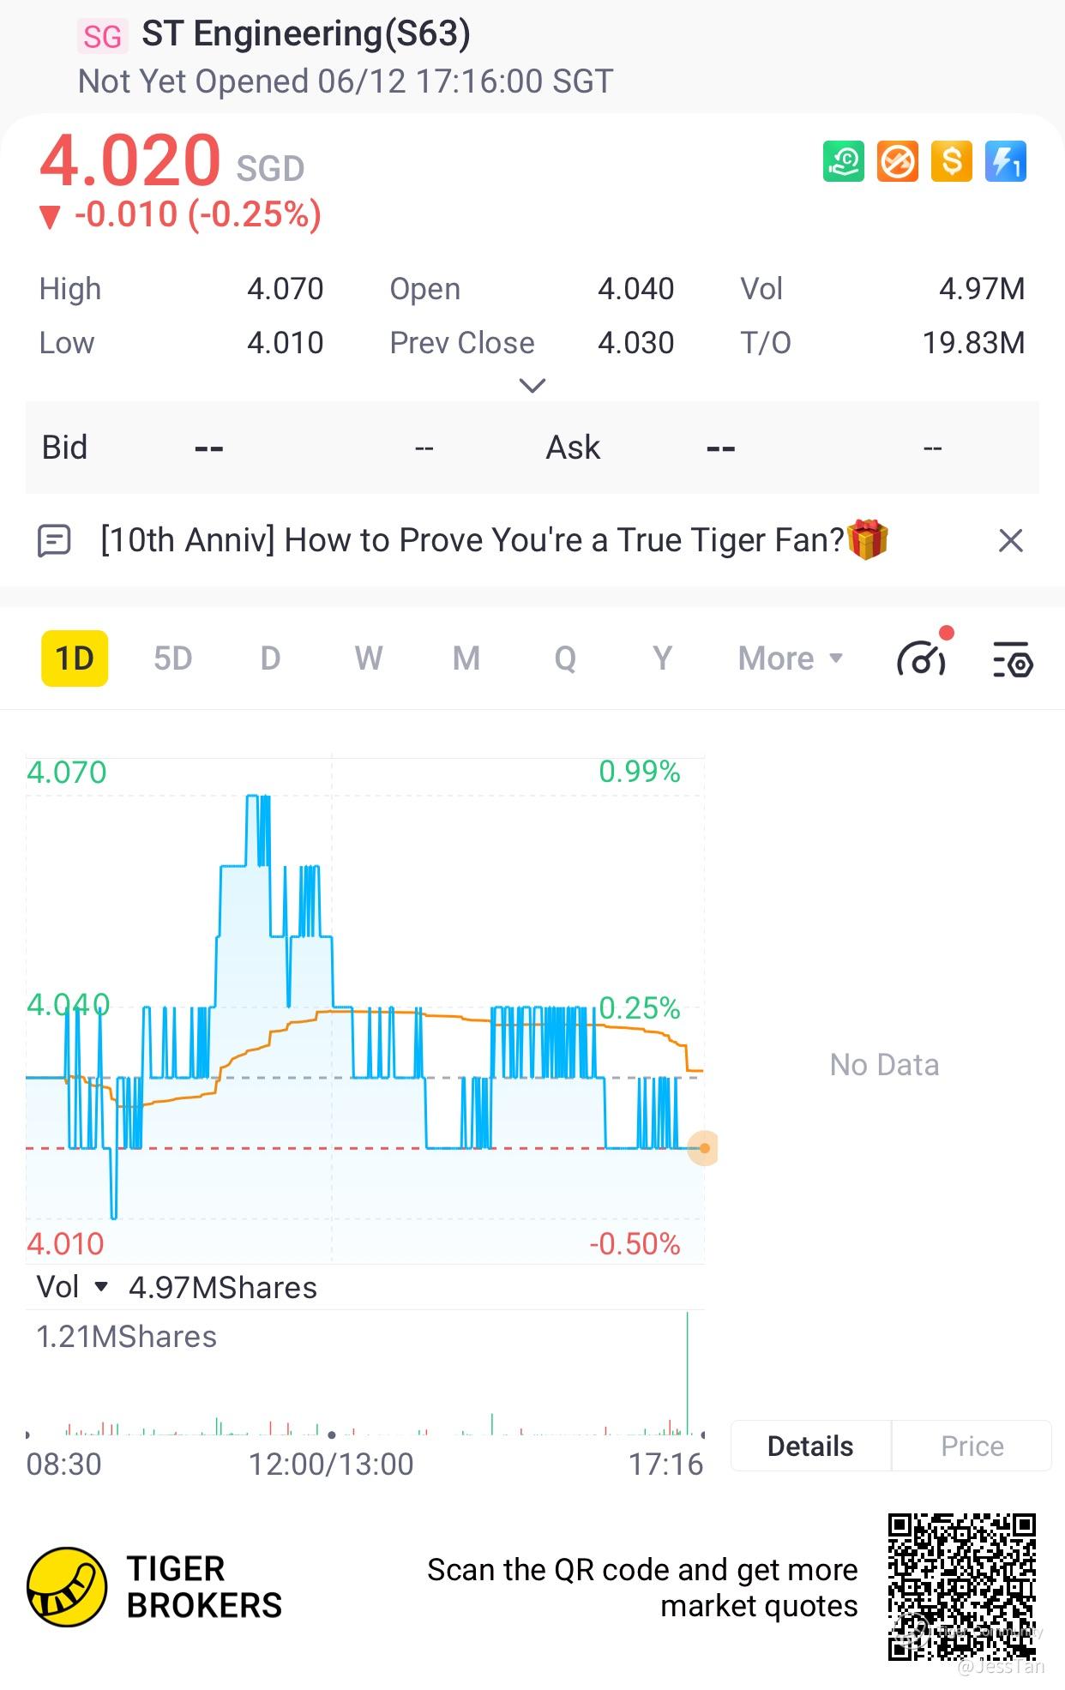This screenshot has height=1690, width=1065.
Task: Open chart display settings icon
Action: click(x=1013, y=660)
